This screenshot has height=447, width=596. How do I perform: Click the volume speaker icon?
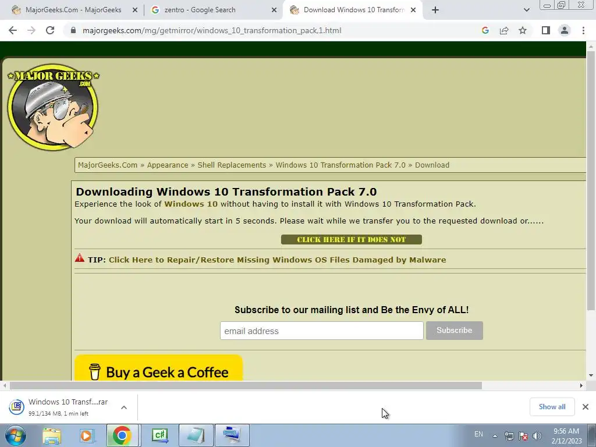coord(537,436)
